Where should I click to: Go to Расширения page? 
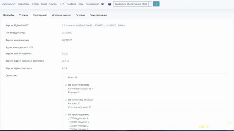(92, 4)
